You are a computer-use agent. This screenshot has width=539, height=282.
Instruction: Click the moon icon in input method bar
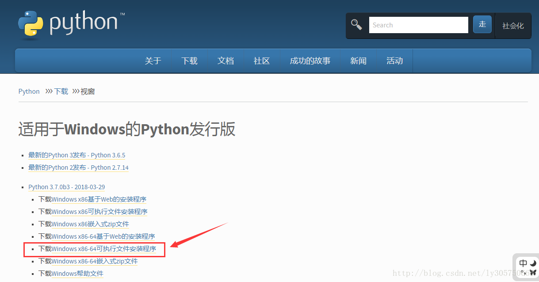pos(533,263)
